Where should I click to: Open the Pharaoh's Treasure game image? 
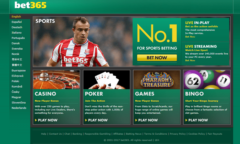point(157,79)
